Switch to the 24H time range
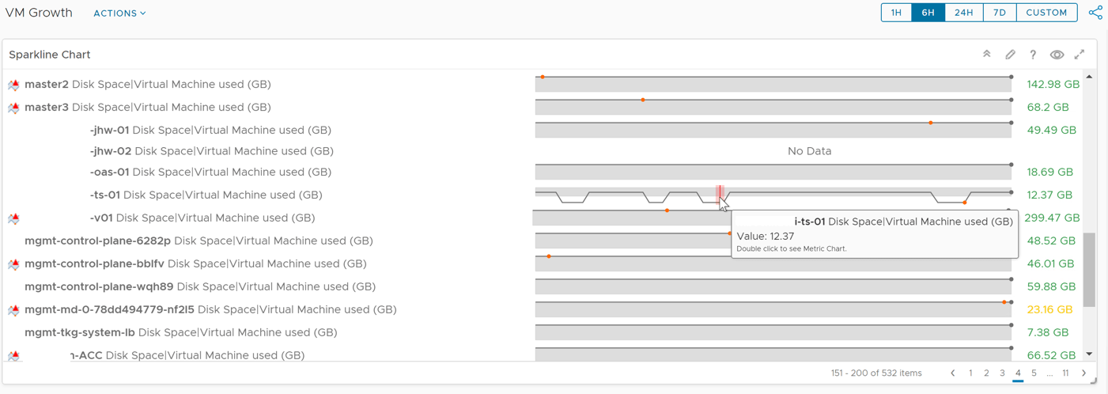This screenshot has height=394, width=1108. [963, 13]
